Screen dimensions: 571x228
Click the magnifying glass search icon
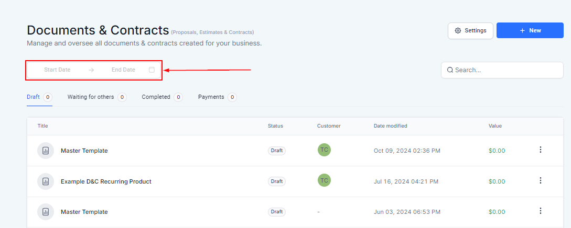pyautogui.click(x=450, y=70)
